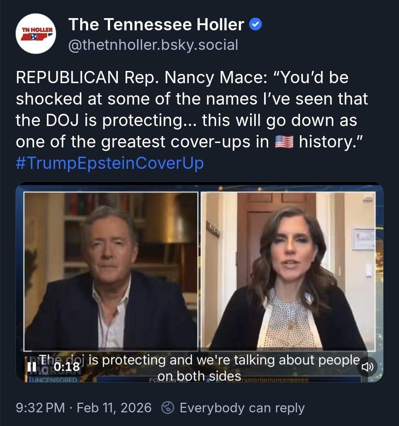
Task: Open the #TrumpEpsteinCoverUp hashtag
Action: click(x=110, y=163)
